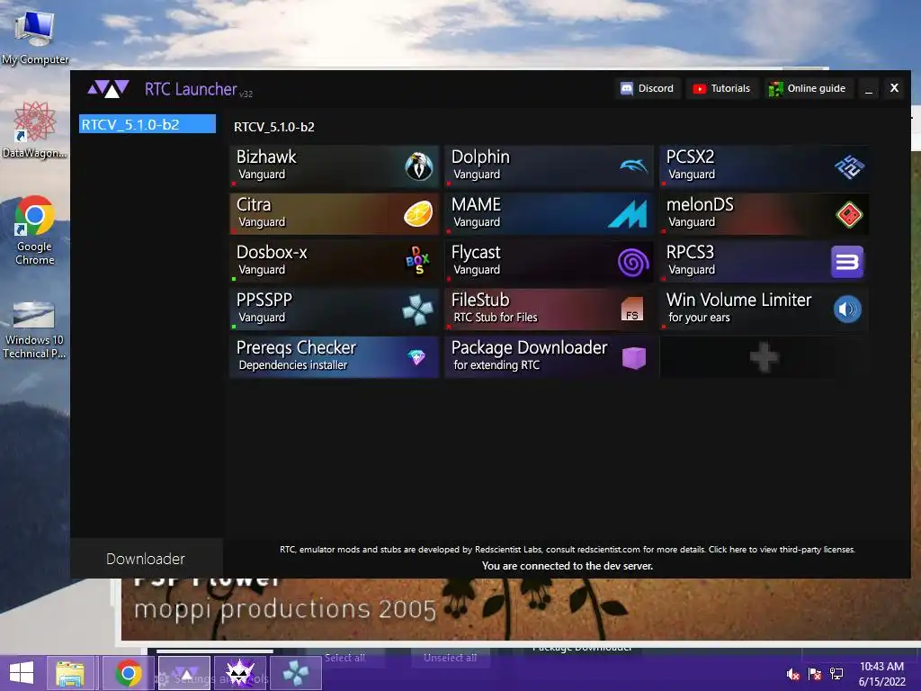Select 'for extending RTC' text
921x691 pixels.
coord(496,365)
